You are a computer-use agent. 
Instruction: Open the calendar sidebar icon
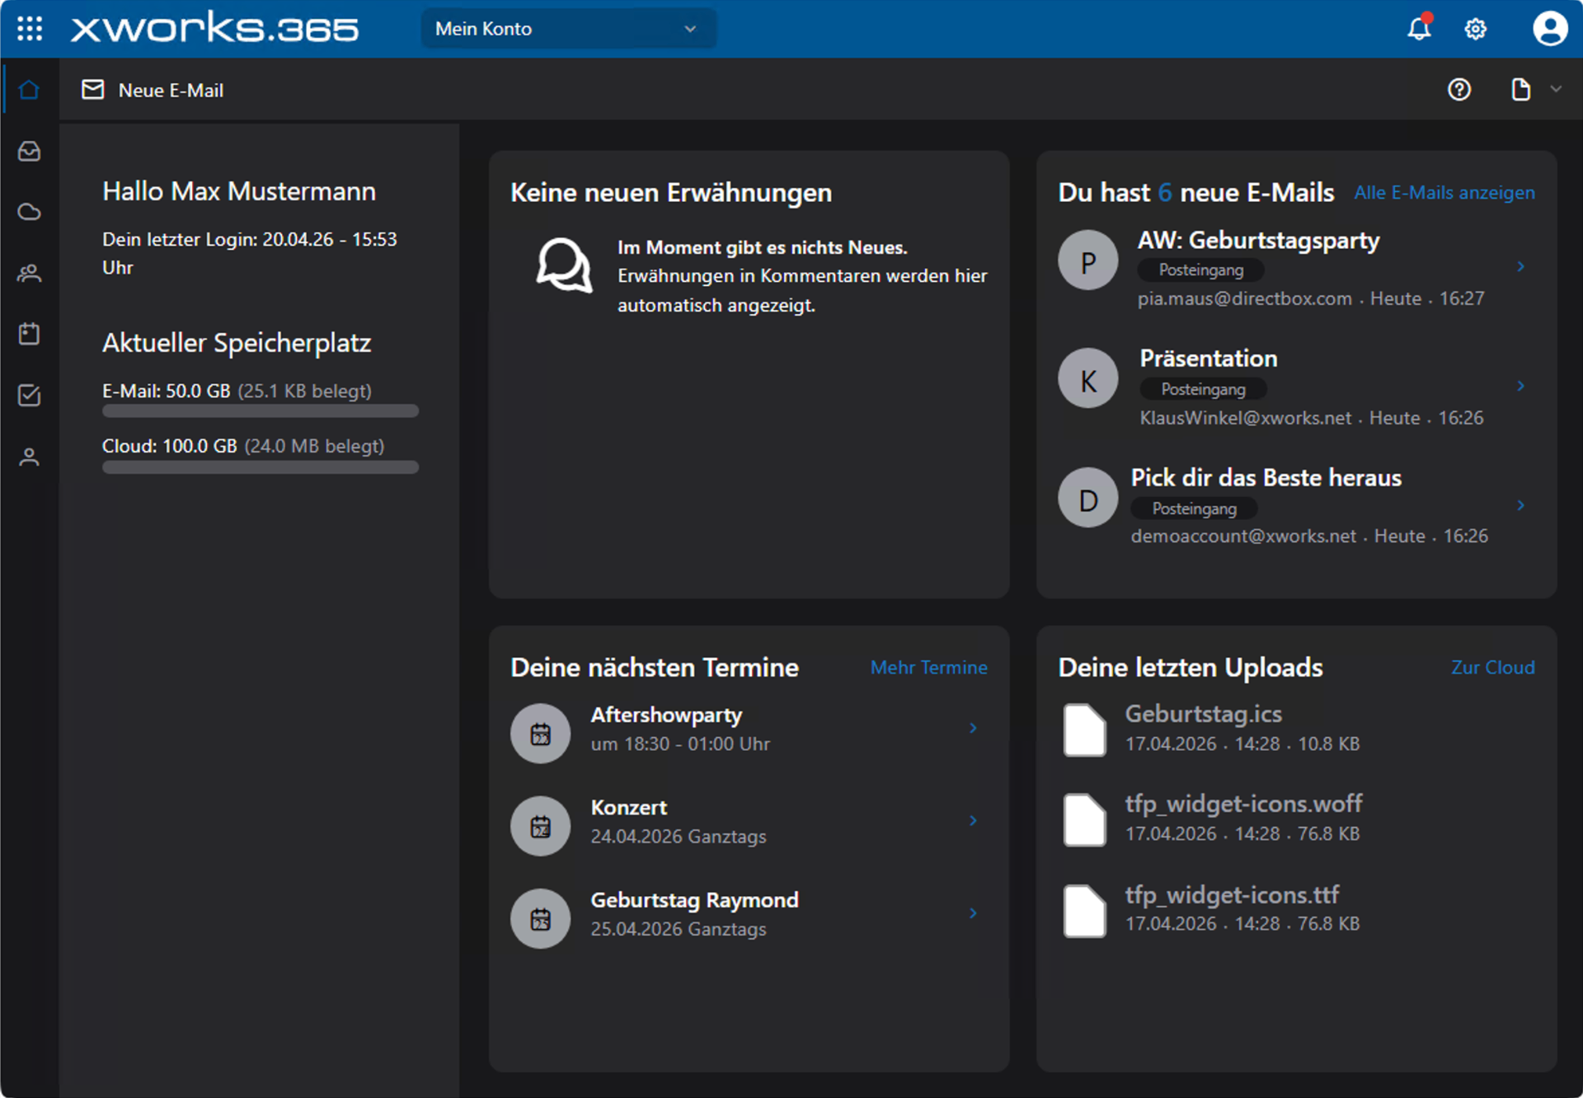coord(30,334)
